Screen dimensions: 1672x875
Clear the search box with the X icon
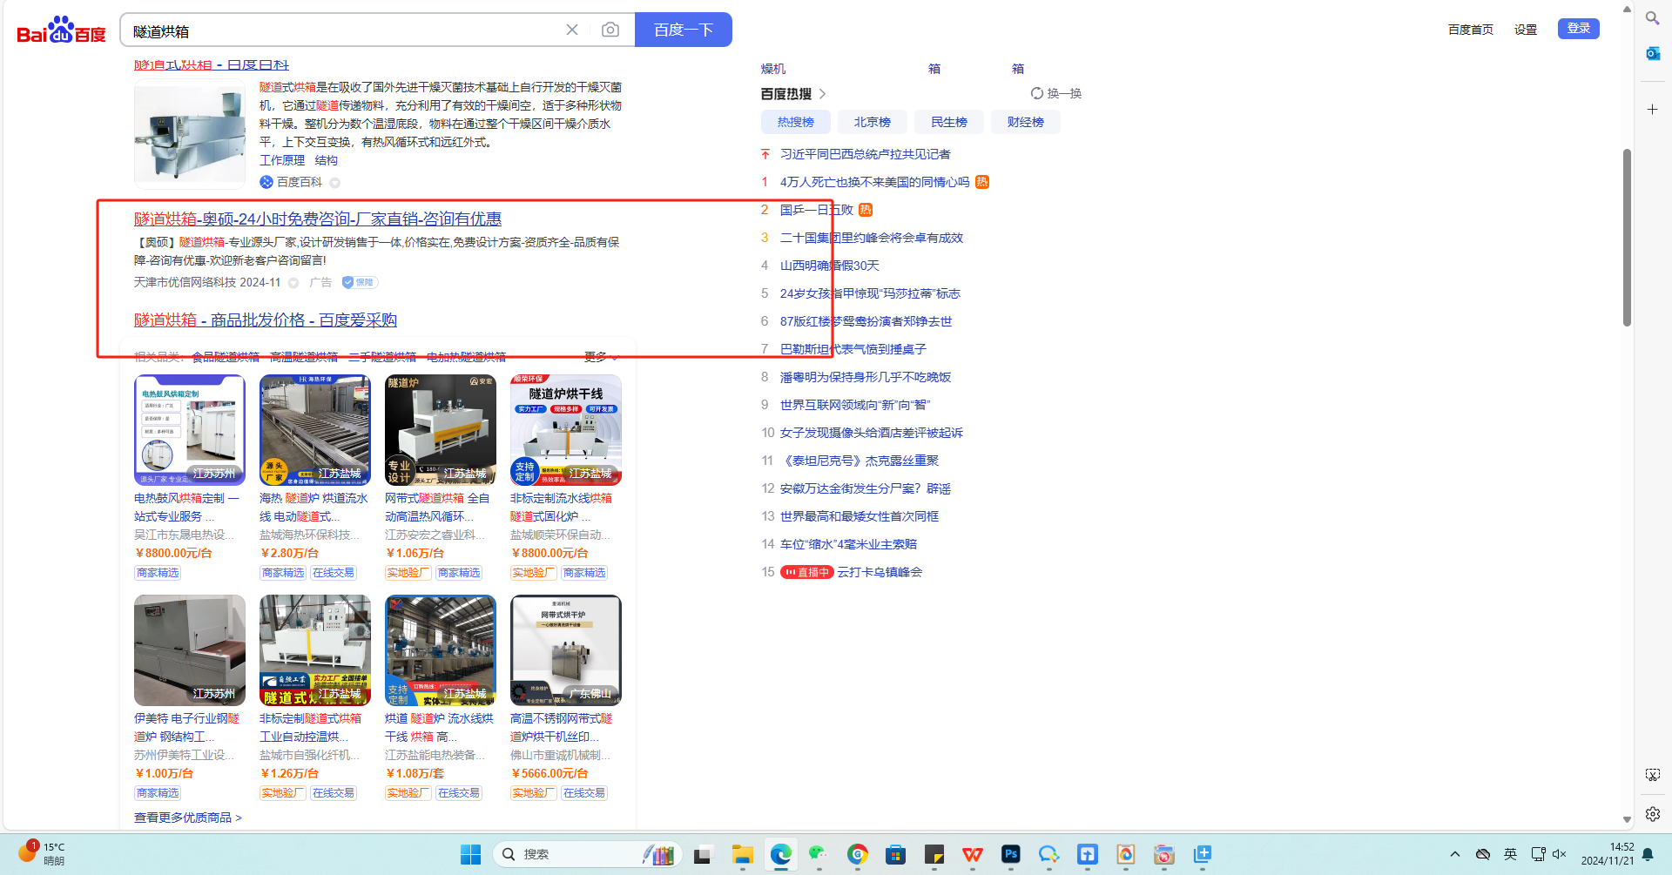click(x=572, y=30)
